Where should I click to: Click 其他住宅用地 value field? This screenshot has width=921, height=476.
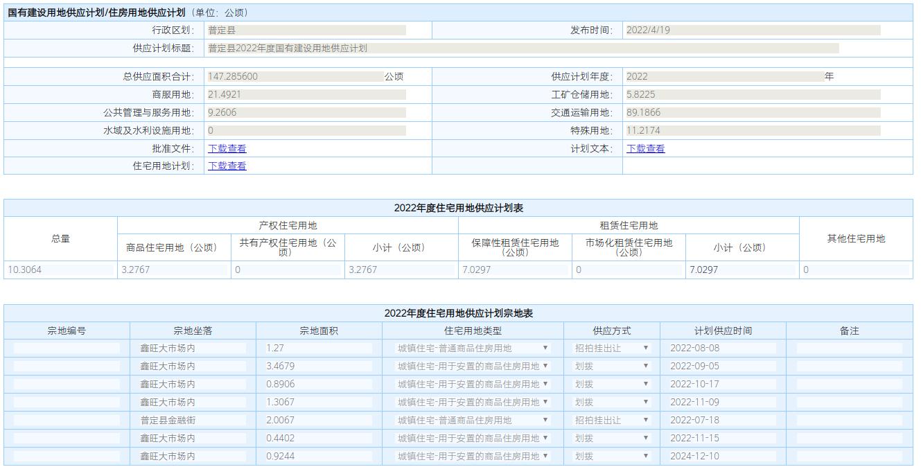[x=856, y=270]
